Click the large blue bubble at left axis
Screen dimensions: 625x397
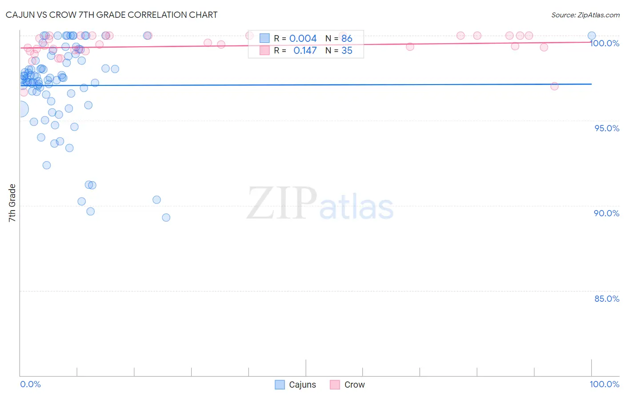point(20,109)
